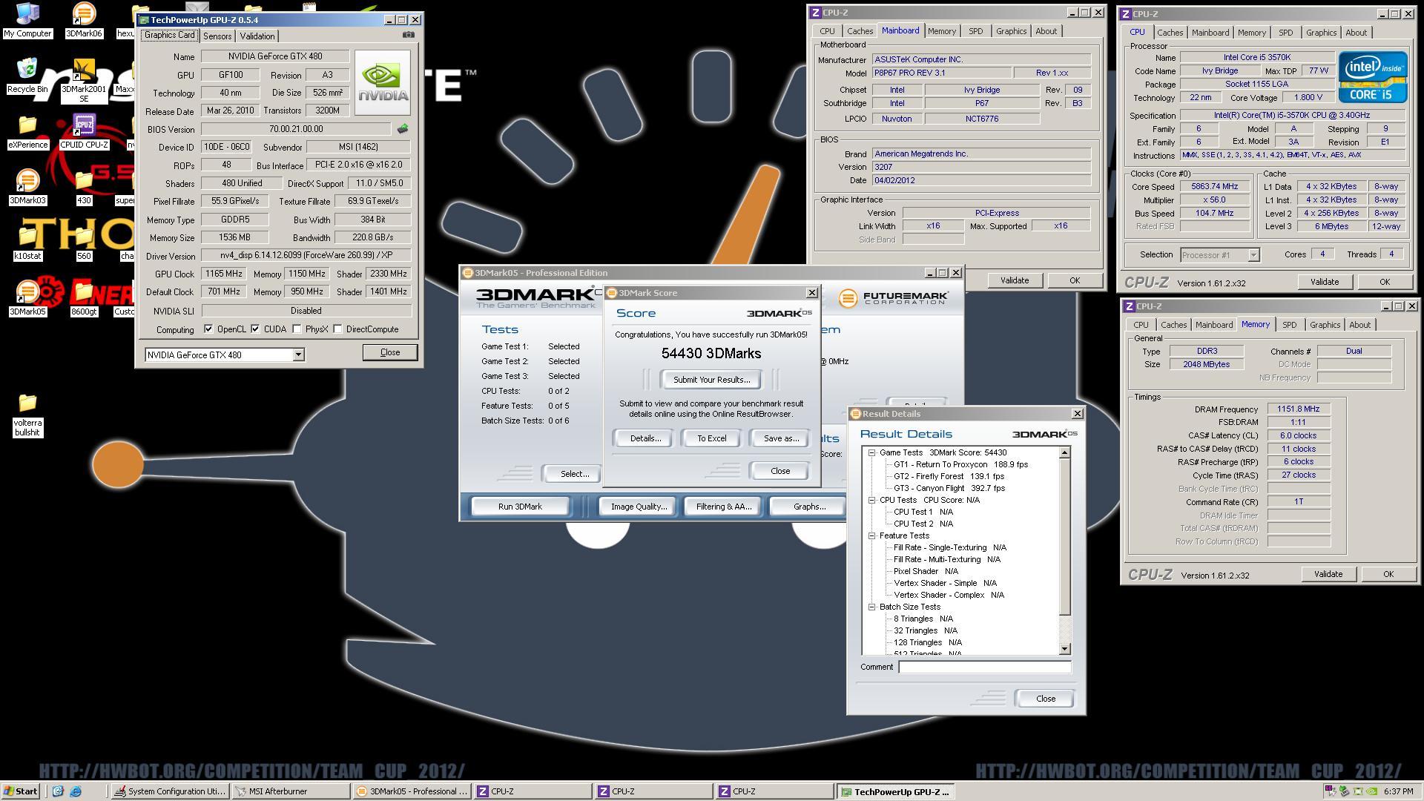This screenshot has height=801, width=1424.
Task: Switch to MSI Afterburner taskbar item
Action: coord(290,791)
